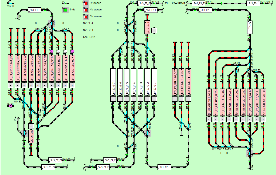The height and width of the screenshot is (175, 276).
Task: Click the minus box under Bf_E1_Gl10 block
Action: coord(11,85)
